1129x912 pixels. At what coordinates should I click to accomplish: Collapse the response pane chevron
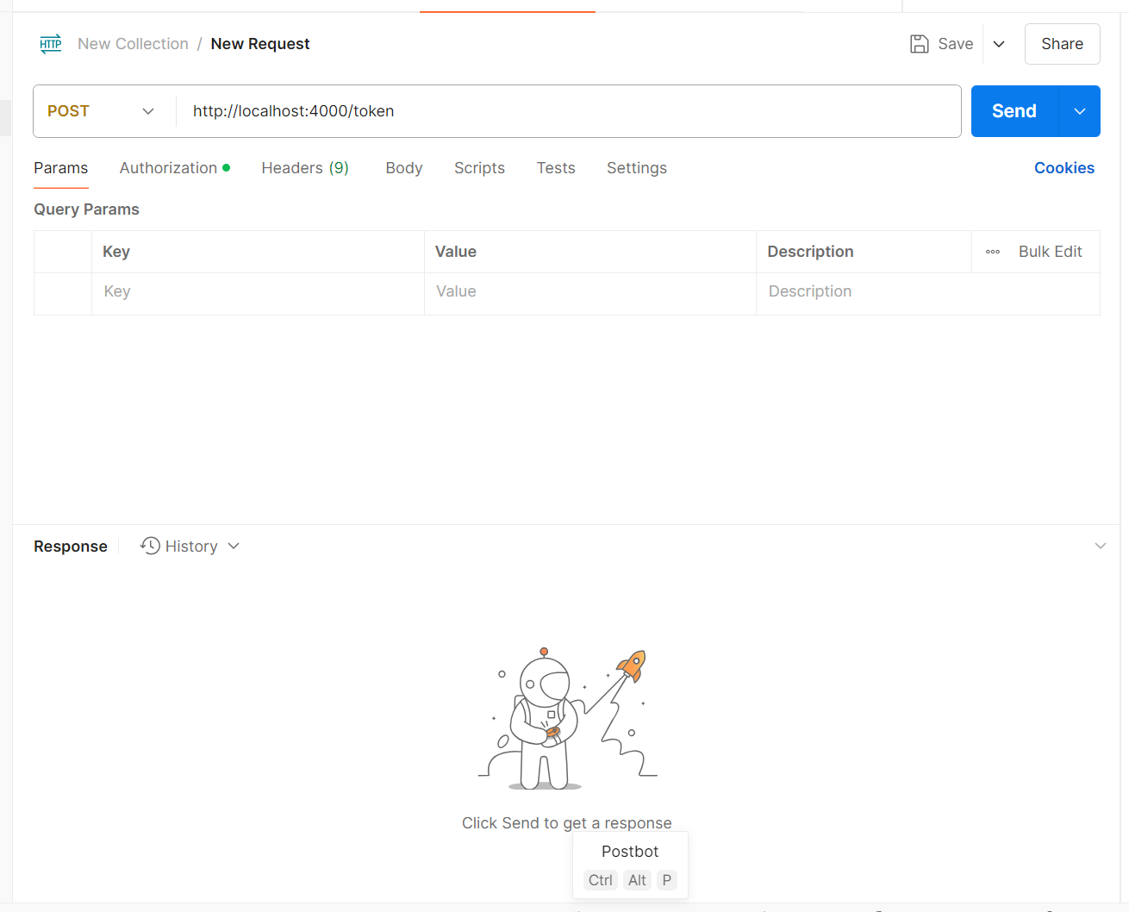pyautogui.click(x=1101, y=546)
